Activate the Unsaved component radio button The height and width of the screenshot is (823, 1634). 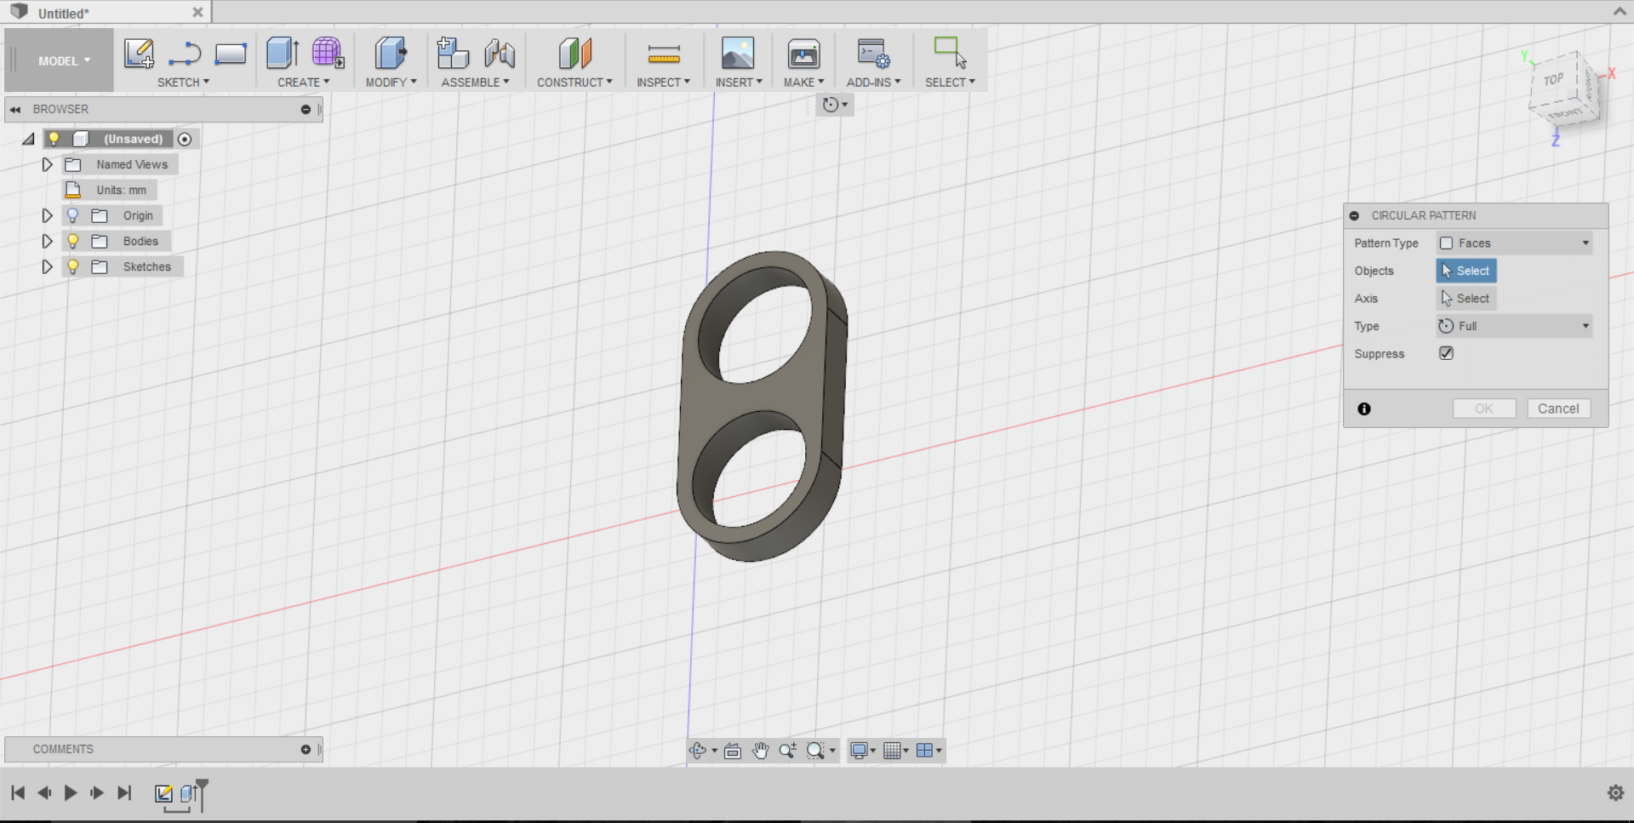click(x=185, y=139)
